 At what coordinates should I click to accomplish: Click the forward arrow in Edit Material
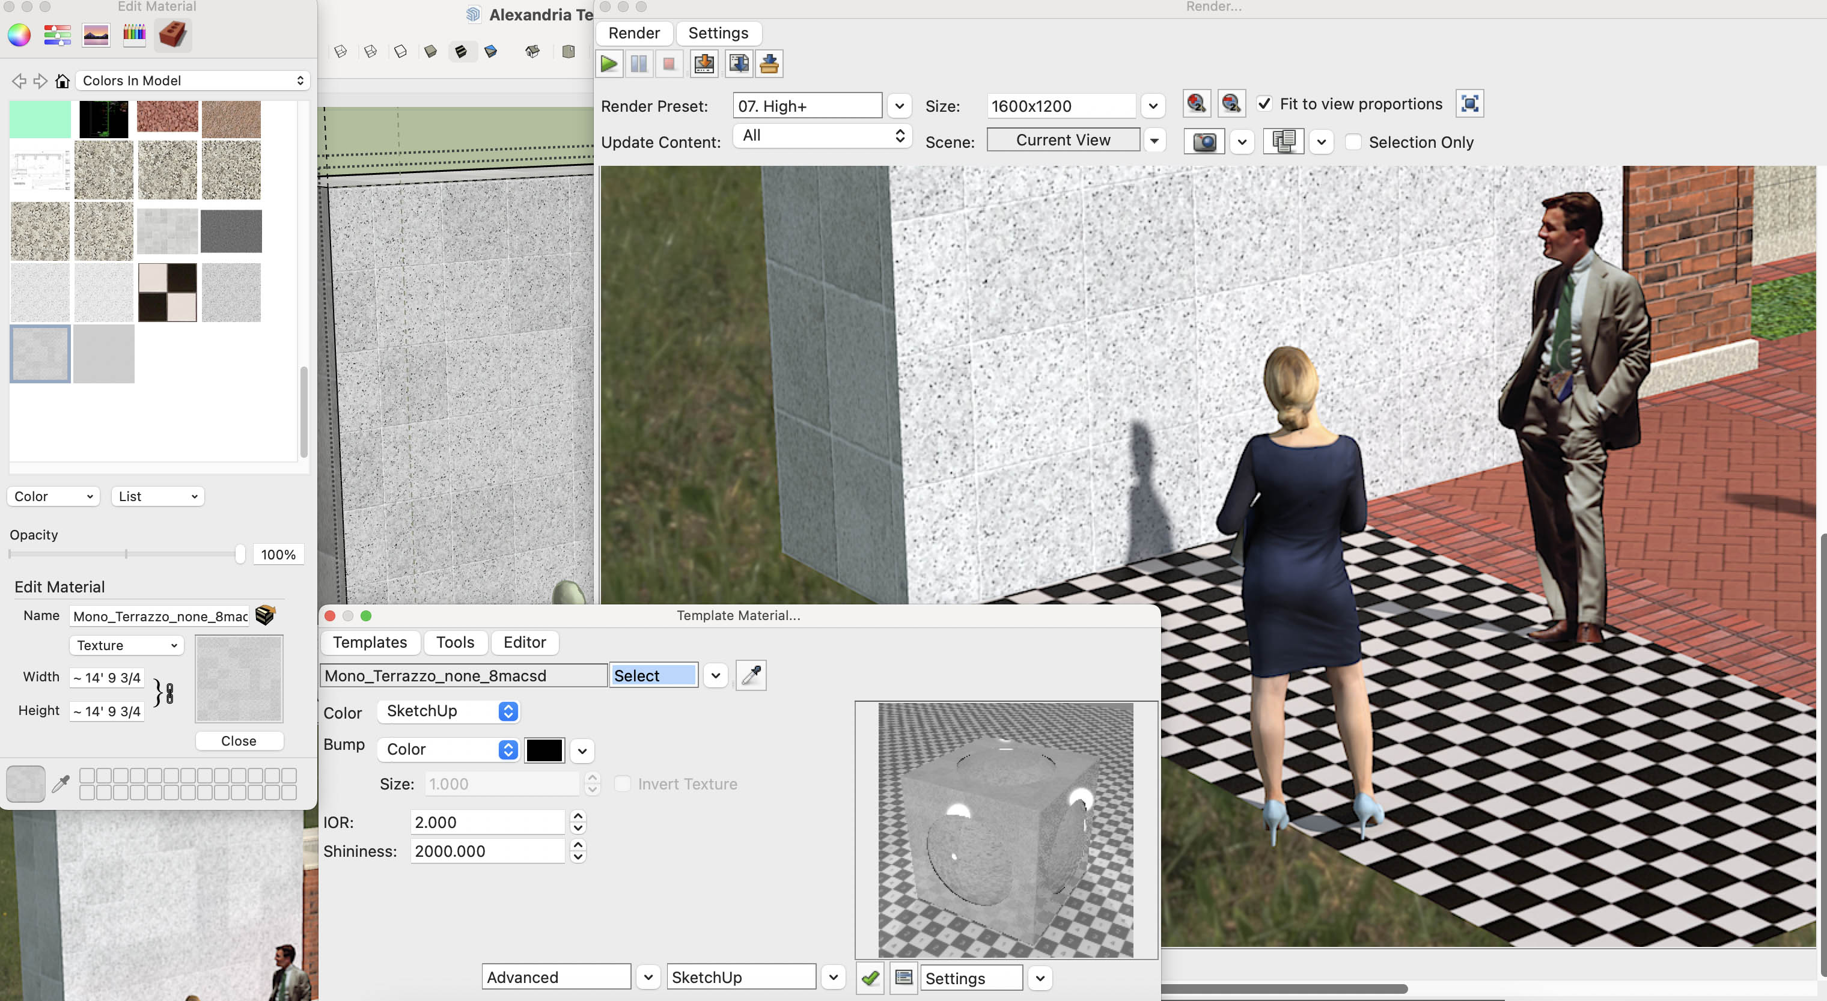click(x=40, y=81)
